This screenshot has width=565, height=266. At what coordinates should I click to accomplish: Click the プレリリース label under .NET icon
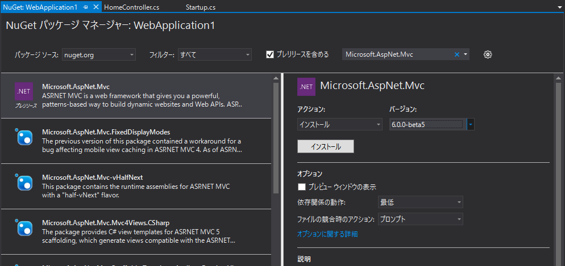point(26,106)
